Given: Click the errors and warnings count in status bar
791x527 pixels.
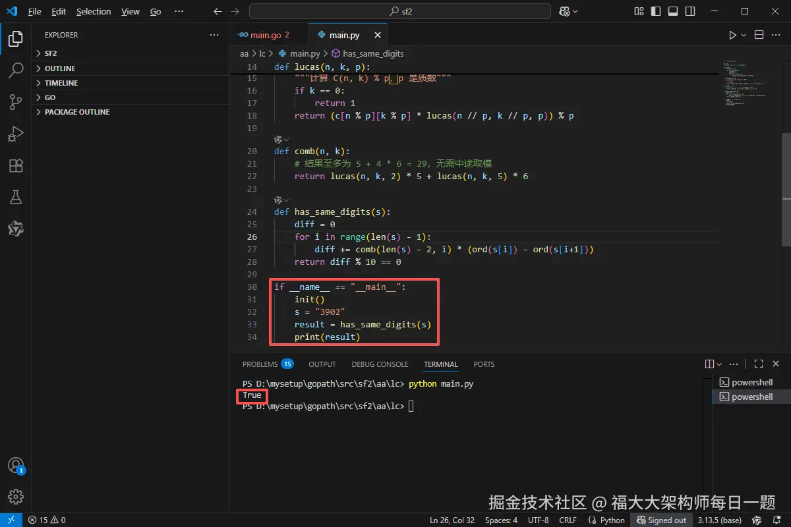Looking at the screenshot, I should (x=47, y=520).
